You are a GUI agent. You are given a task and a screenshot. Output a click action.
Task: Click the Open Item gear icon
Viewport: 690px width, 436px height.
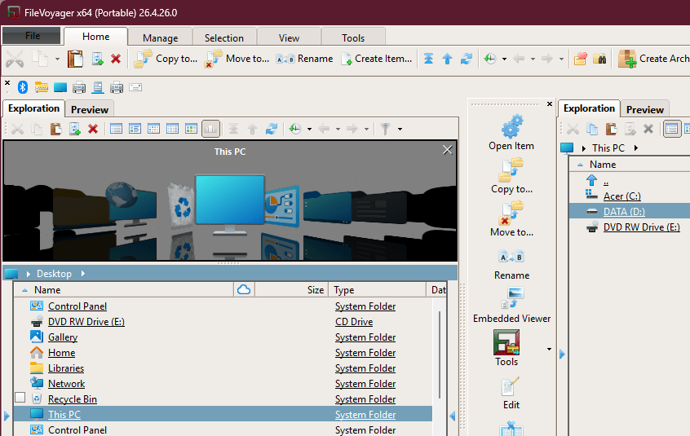(x=512, y=126)
